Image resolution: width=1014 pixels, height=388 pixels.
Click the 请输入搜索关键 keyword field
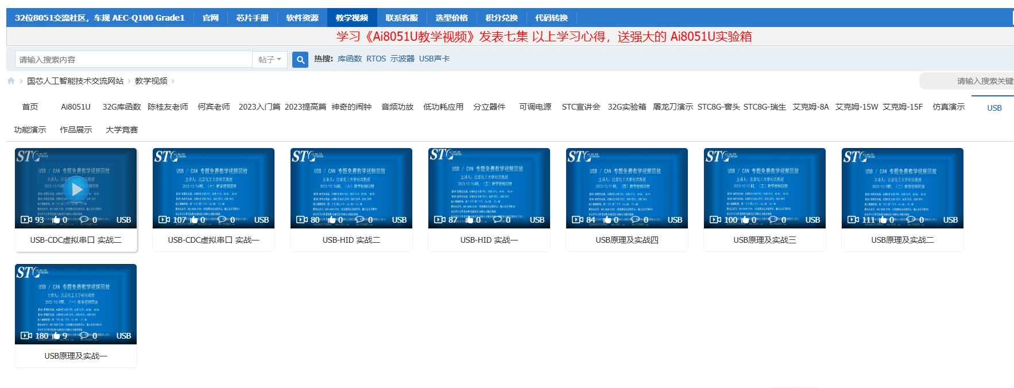click(967, 81)
